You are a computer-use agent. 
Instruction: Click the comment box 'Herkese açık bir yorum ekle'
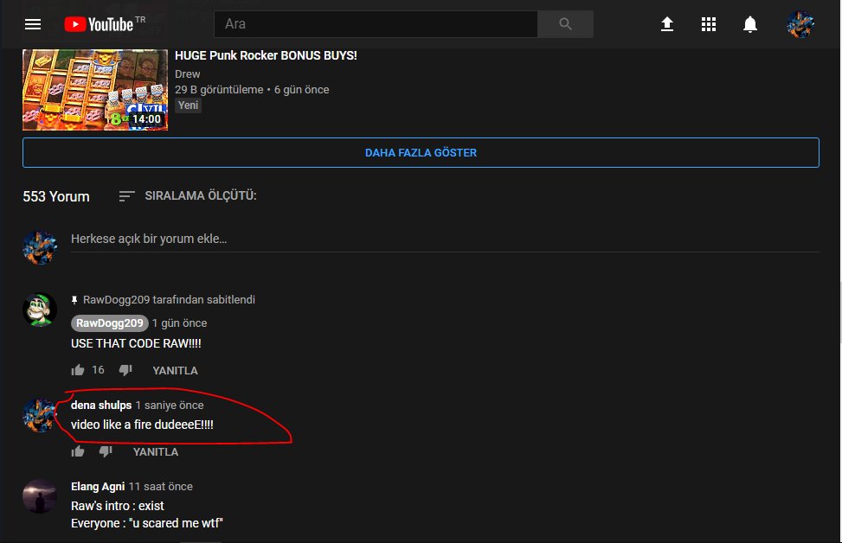pos(445,240)
